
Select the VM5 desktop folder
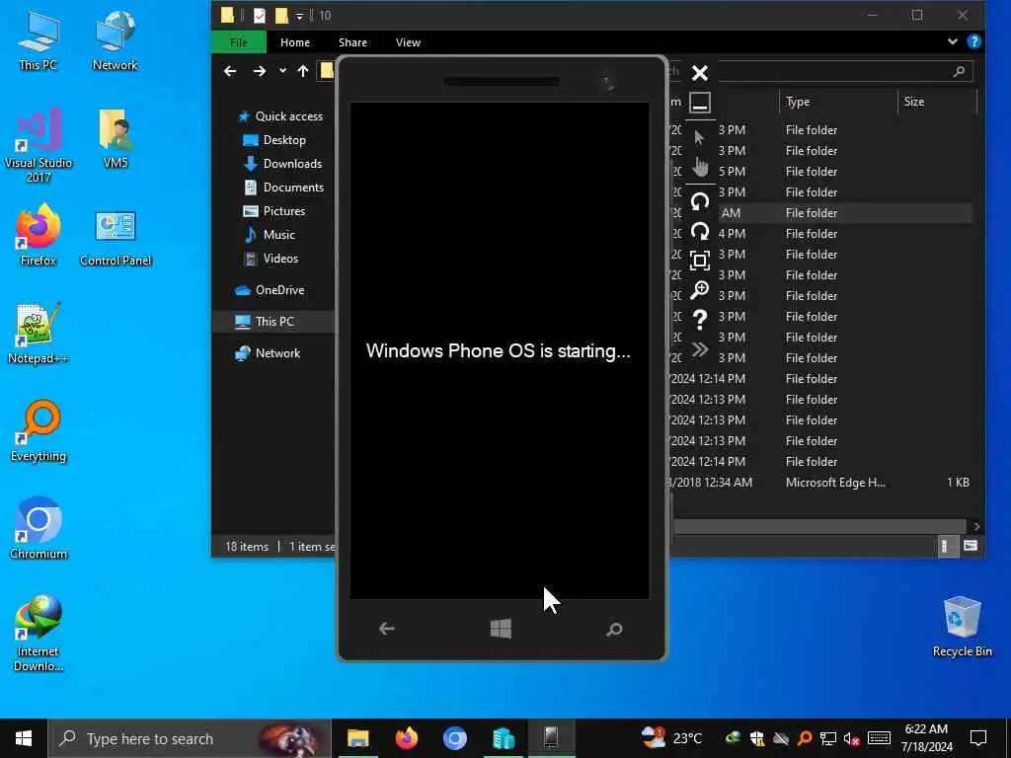[116, 139]
